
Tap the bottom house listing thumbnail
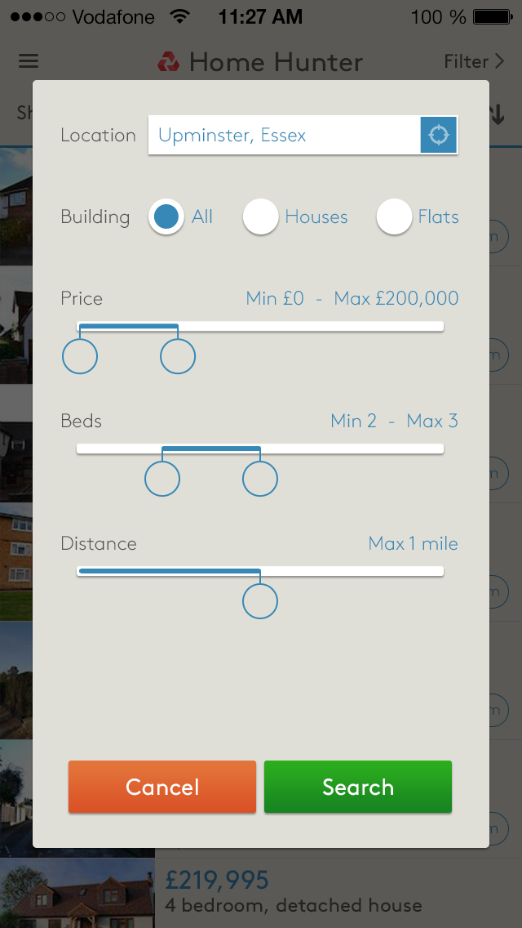coord(77,894)
